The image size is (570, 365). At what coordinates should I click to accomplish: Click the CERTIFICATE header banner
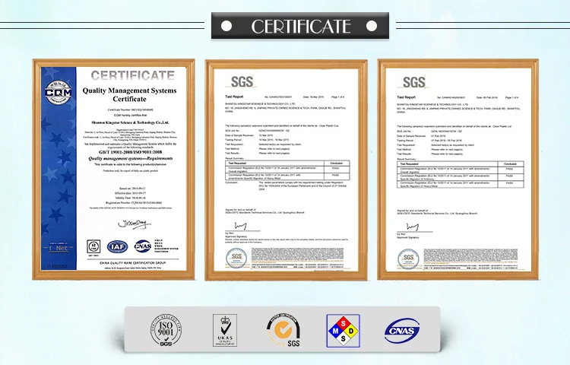coord(300,26)
